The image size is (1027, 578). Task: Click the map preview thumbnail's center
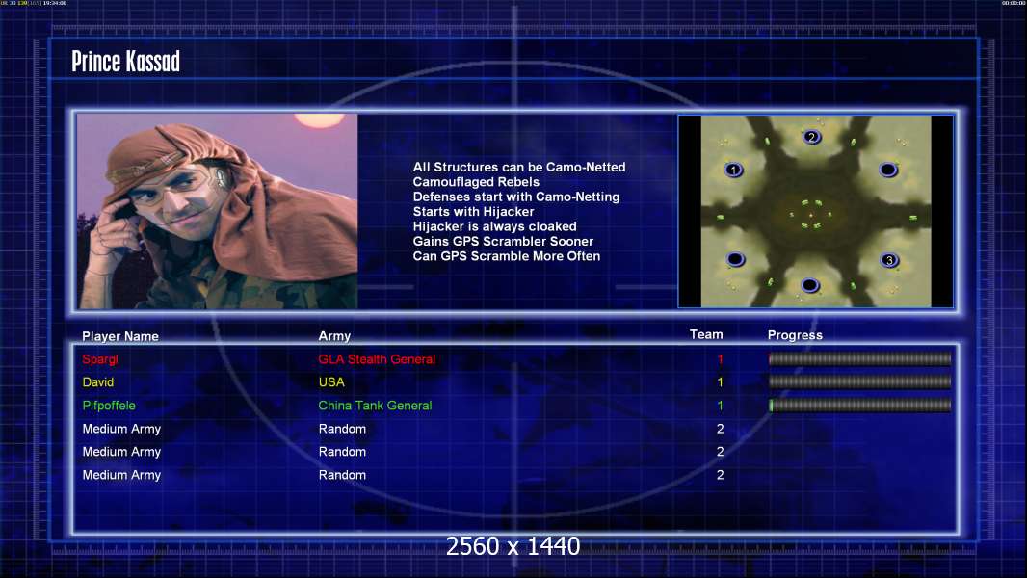[x=815, y=211]
